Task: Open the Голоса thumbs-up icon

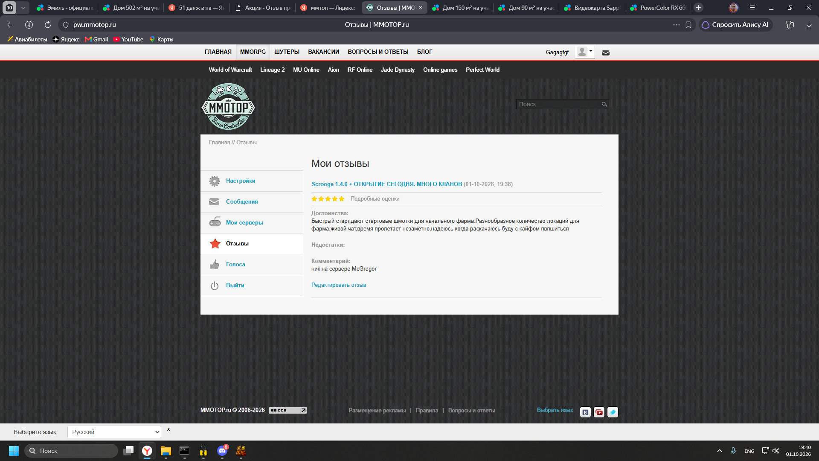Action: [214, 265]
